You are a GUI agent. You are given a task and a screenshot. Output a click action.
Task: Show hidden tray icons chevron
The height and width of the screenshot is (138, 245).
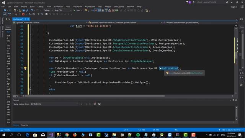tap(207, 135)
